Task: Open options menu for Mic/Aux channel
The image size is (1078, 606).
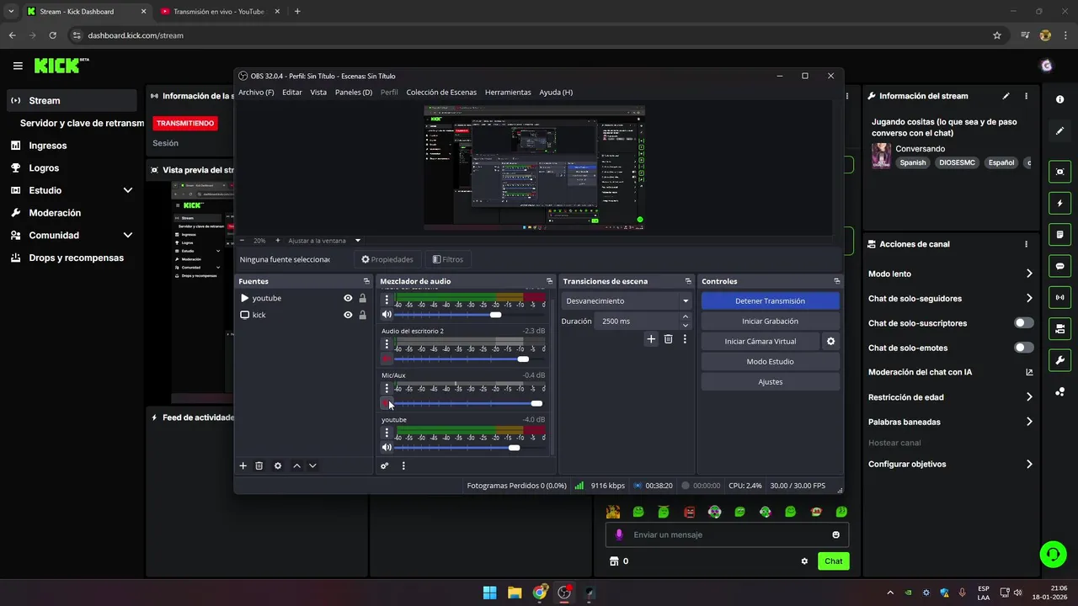Action: coord(387,388)
